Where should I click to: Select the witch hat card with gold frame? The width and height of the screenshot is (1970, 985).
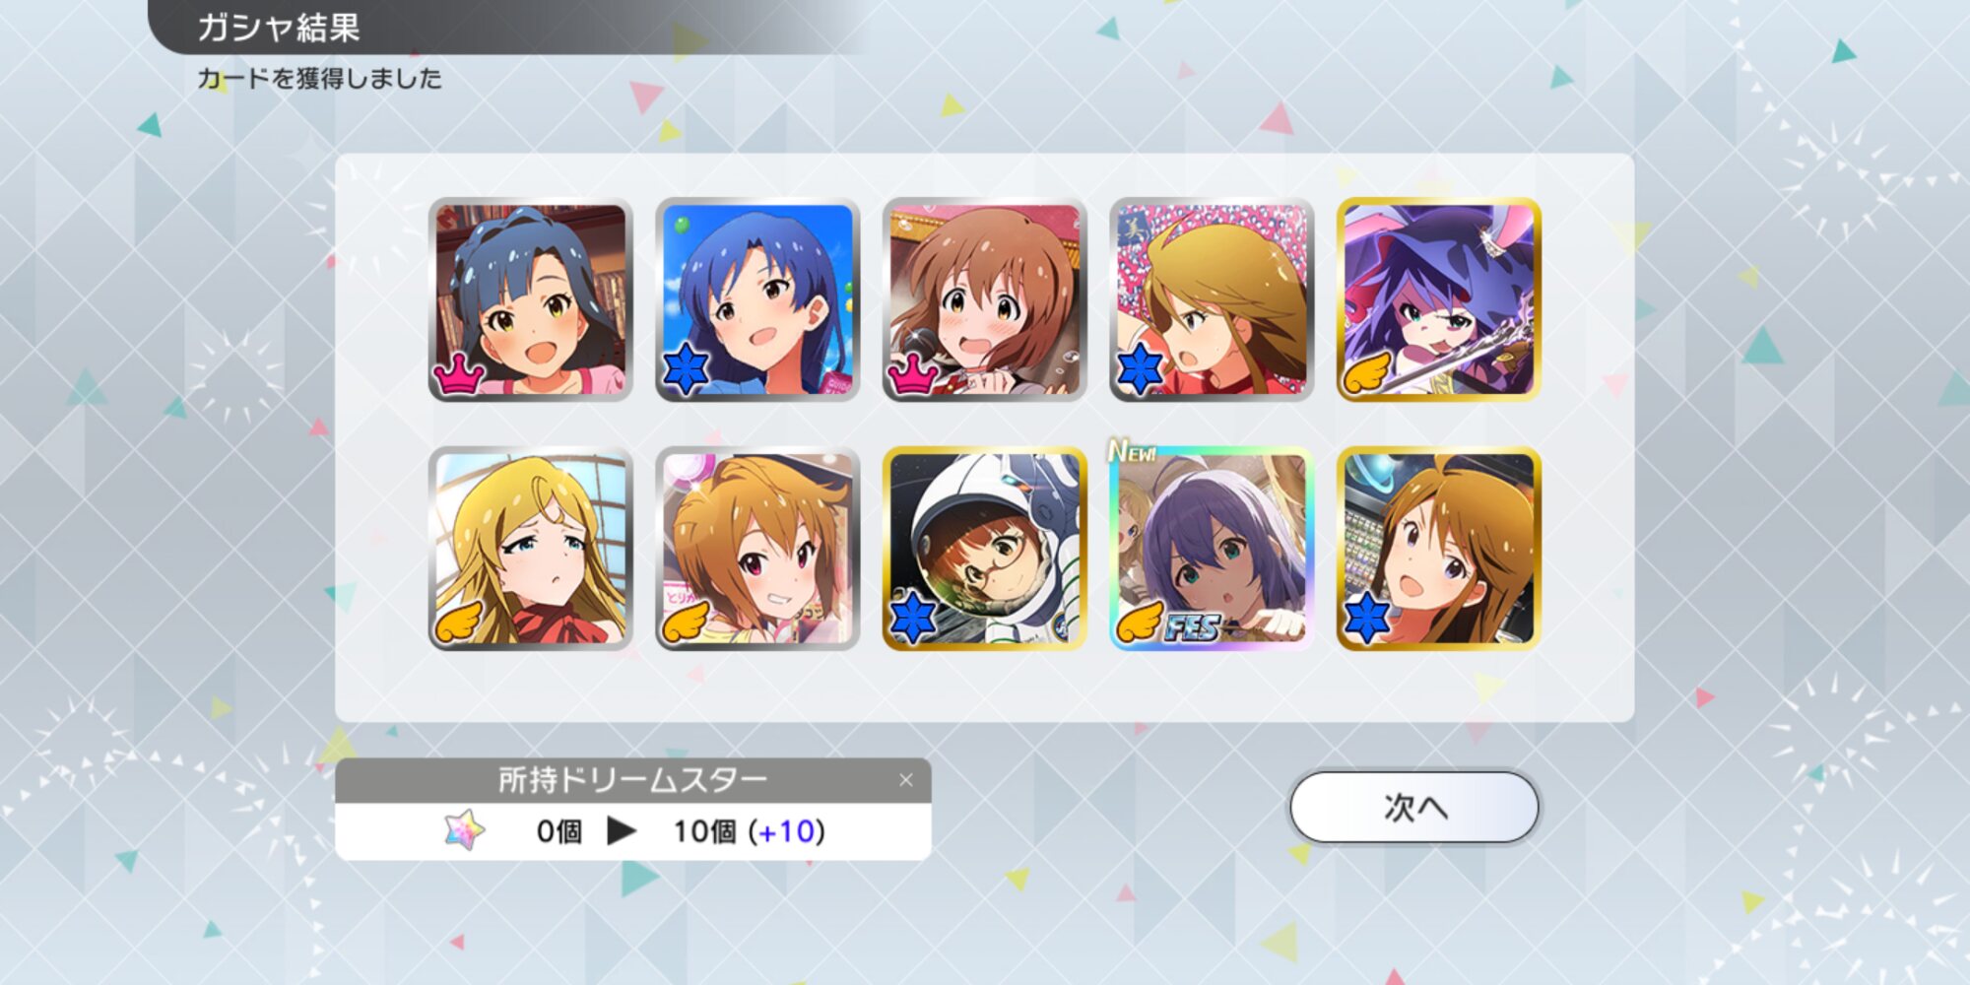point(1439,299)
